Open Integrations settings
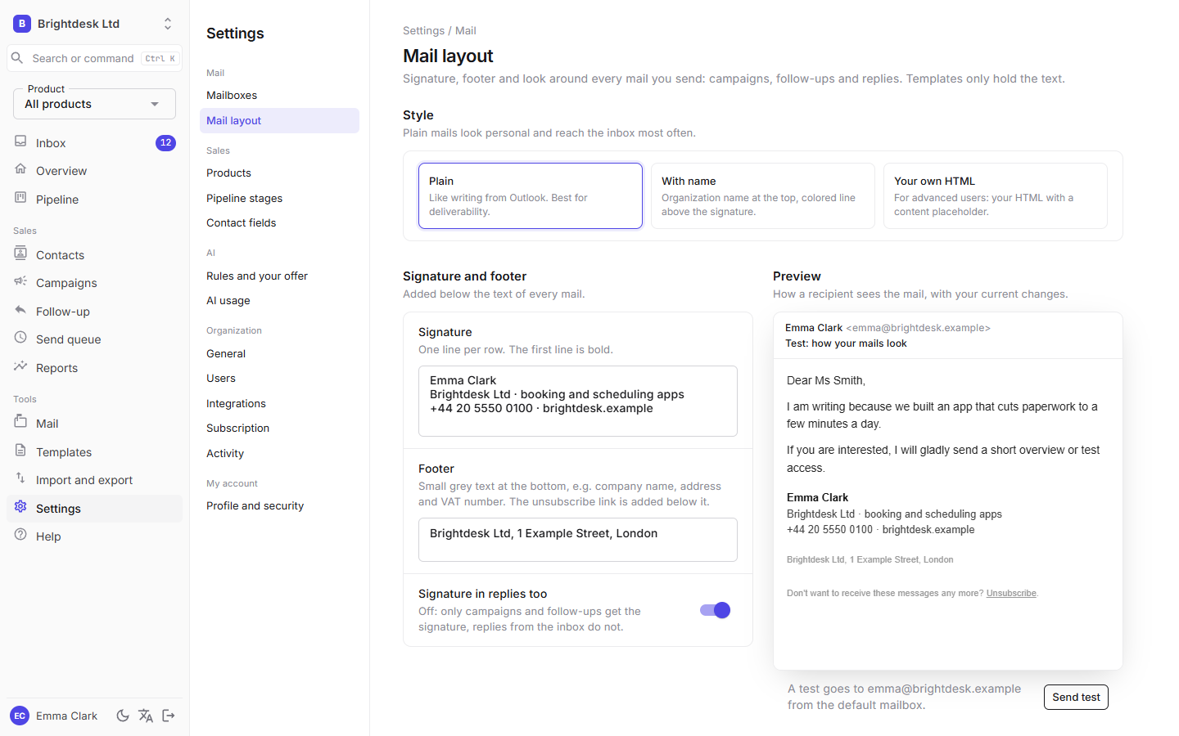Image resolution: width=1179 pixels, height=736 pixels. click(279, 404)
